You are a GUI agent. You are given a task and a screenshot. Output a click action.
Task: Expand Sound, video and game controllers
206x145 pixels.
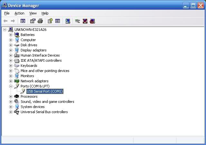(x=11, y=102)
